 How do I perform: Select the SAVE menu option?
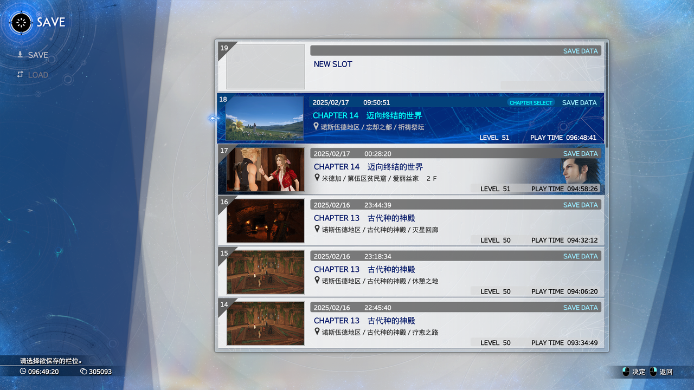(38, 55)
